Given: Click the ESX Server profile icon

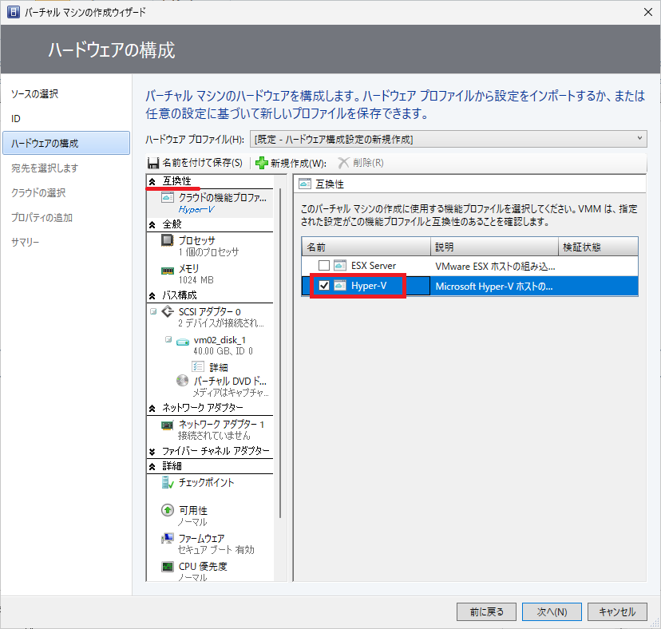Looking at the screenshot, I should tap(340, 265).
